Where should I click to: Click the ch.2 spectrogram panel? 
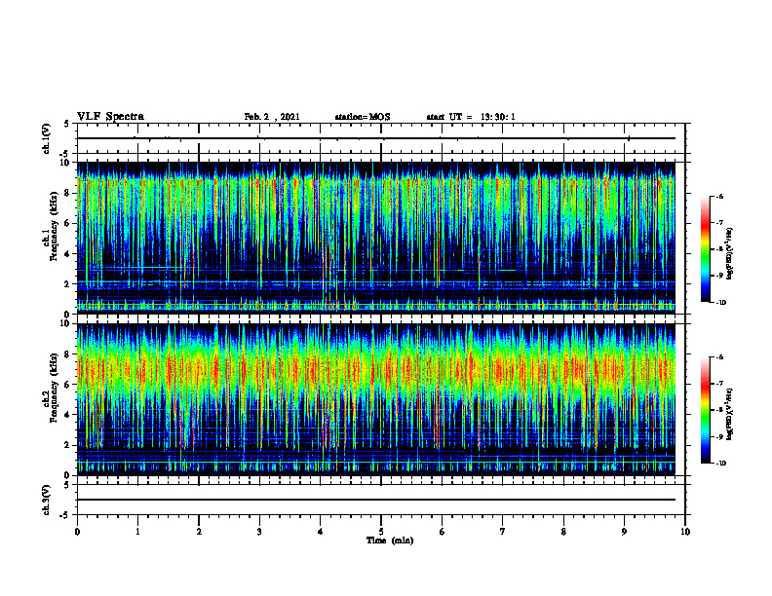[x=376, y=399]
